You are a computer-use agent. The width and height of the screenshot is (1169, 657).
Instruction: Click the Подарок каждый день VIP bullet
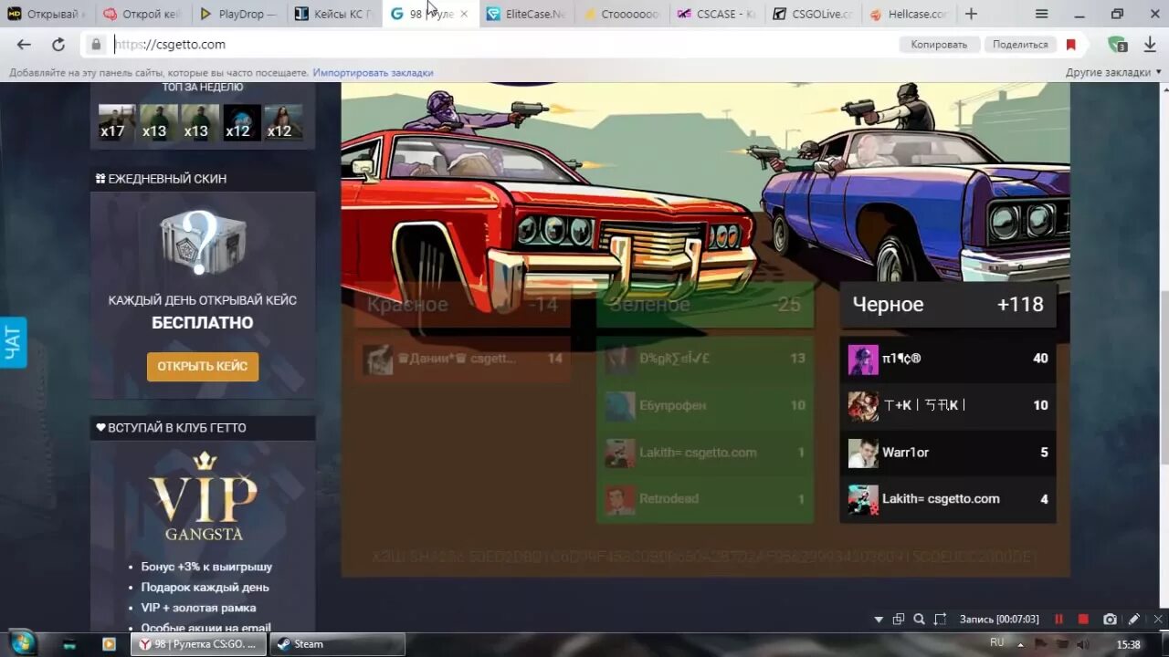[205, 588]
